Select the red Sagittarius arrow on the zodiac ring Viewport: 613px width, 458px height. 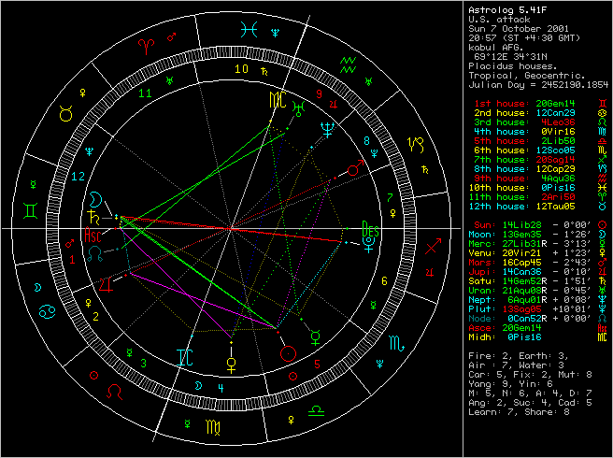click(x=433, y=248)
